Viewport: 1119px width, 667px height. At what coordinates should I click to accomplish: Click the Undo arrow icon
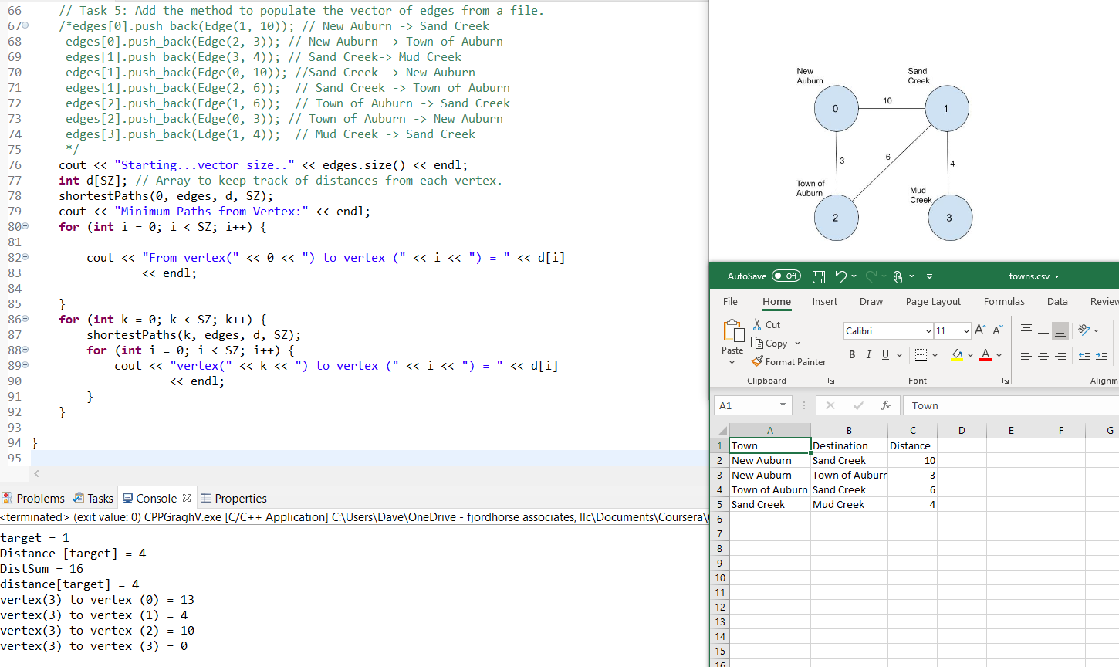pos(840,276)
